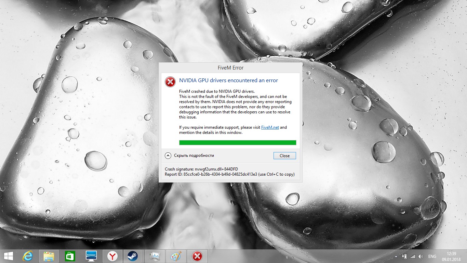Image resolution: width=467 pixels, height=263 pixels.
Task: Close the FiveM Error dialog
Action: pos(284,155)
